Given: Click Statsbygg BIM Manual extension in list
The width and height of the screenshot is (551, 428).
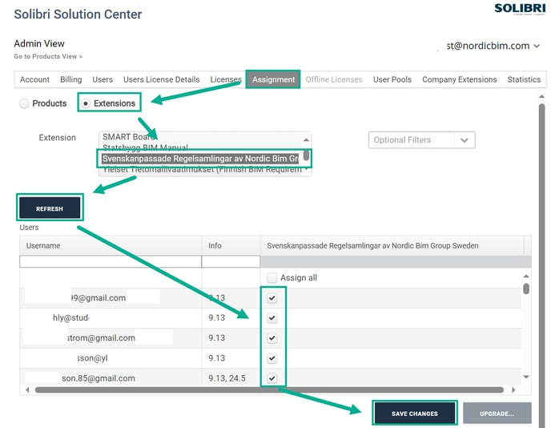Looking at the screenshot, I should [146, 147].
